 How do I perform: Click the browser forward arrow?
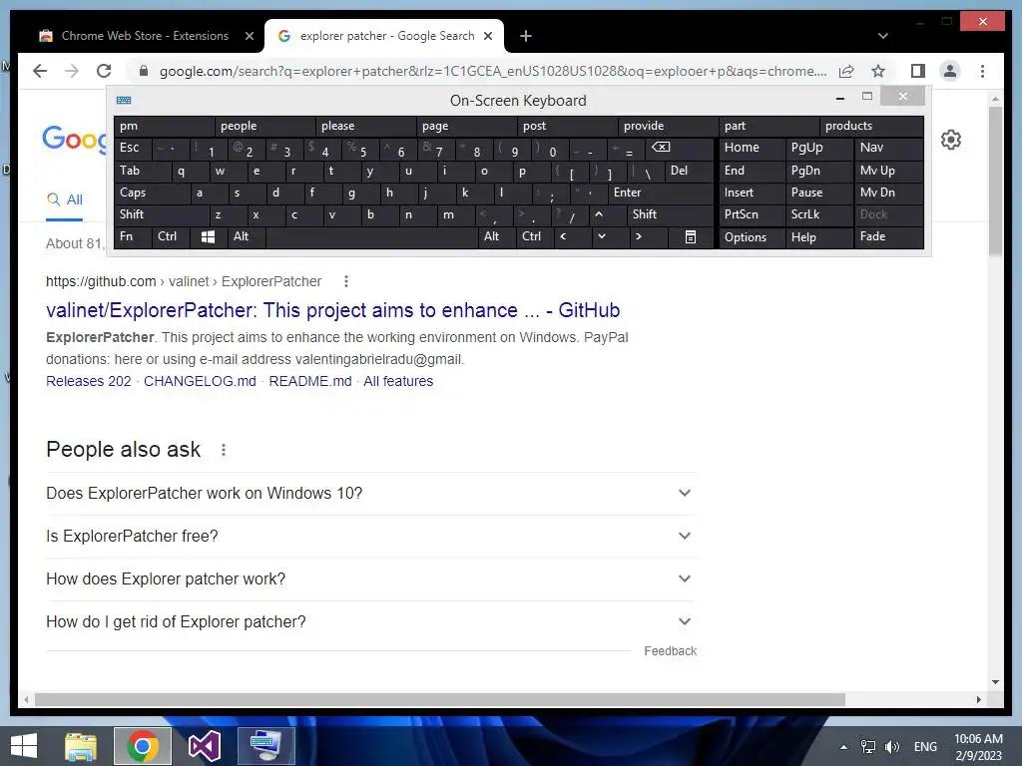click(x=72, y=71)
